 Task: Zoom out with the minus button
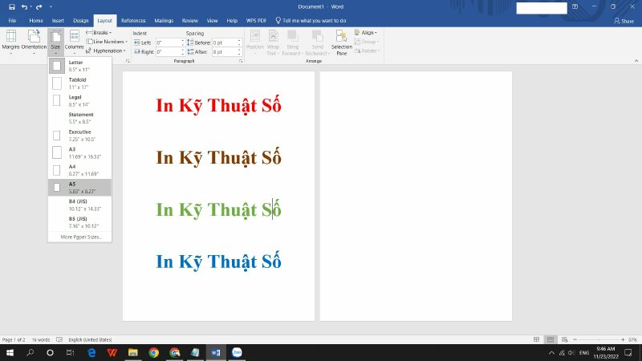point(575,339)
